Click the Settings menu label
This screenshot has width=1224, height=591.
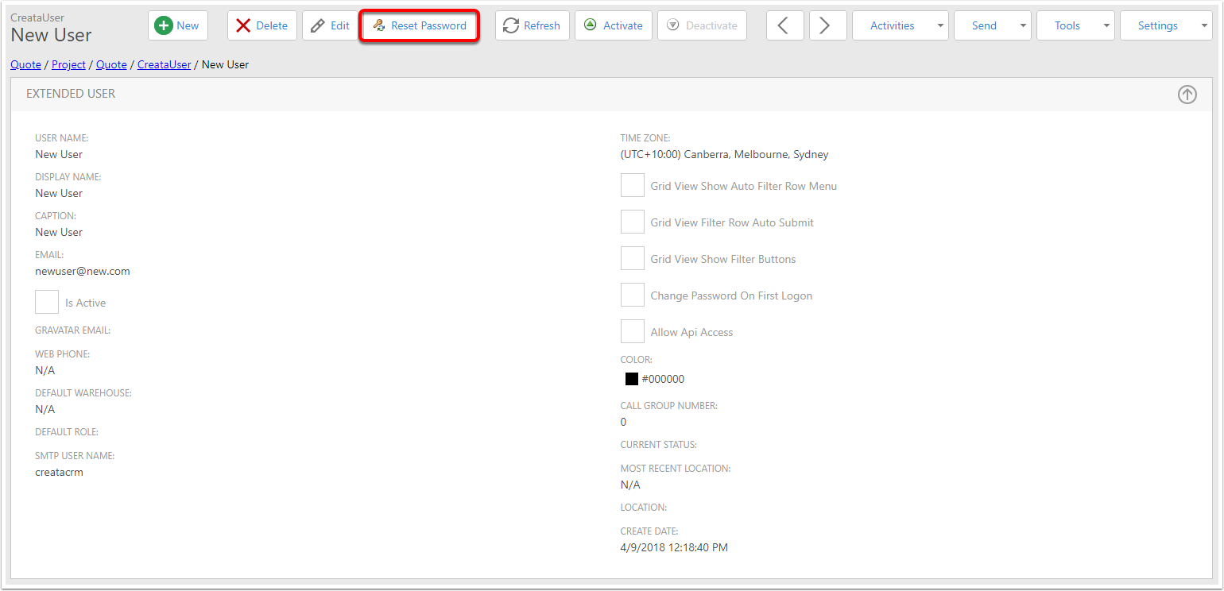pos(1158,25)
